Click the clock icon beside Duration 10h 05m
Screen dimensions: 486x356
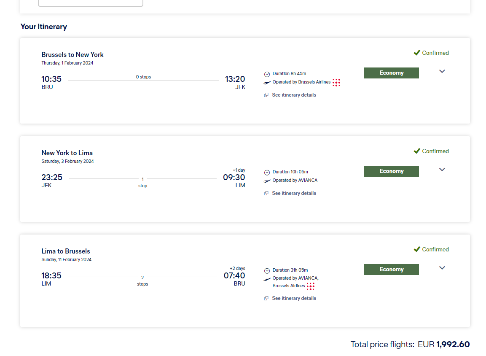pos(267,173)
